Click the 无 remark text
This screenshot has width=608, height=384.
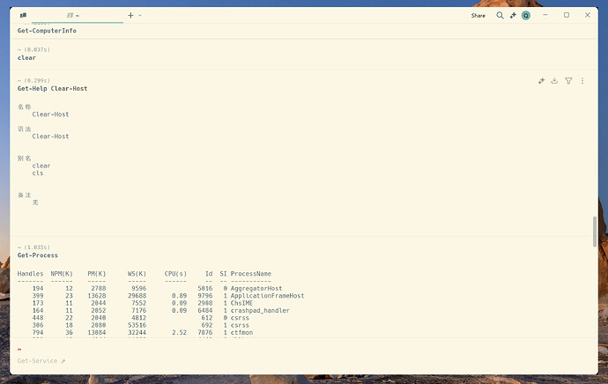point(35,203)
